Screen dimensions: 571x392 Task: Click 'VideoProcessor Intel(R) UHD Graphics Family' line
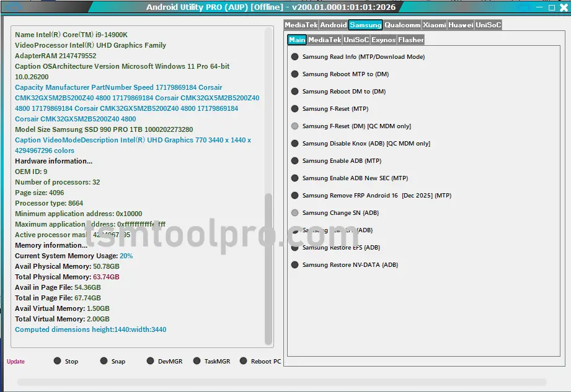91,45
